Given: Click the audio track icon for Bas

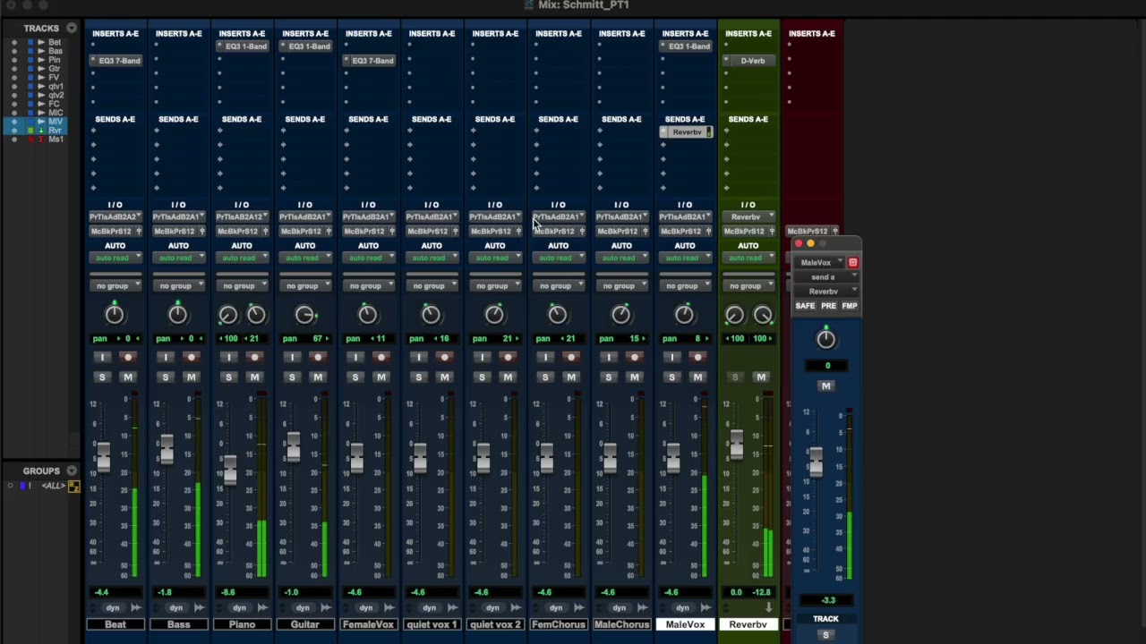Looking at the screenshot, I should pyautogui.click(x=40, y=51).
